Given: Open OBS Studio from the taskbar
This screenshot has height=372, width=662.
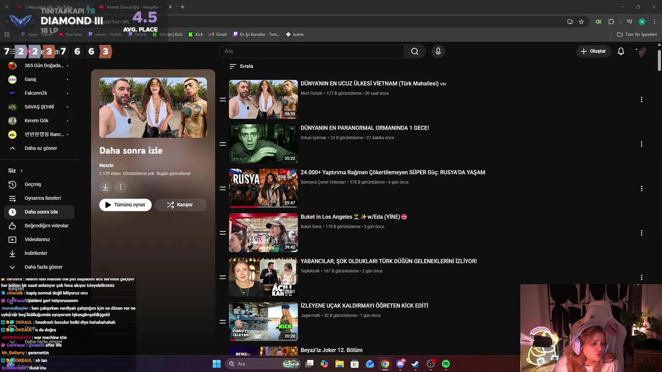Looking at the screenshot, I should 431,364.
